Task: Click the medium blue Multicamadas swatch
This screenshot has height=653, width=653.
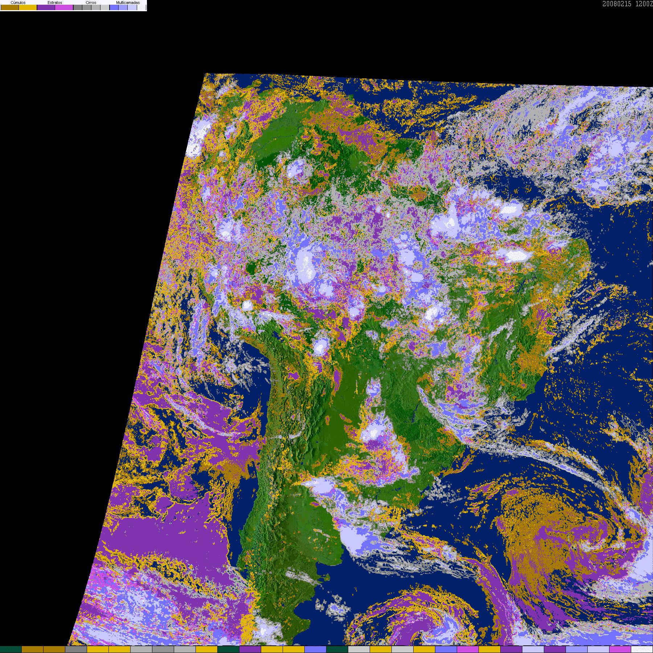Action: click(x=123, y=8)
